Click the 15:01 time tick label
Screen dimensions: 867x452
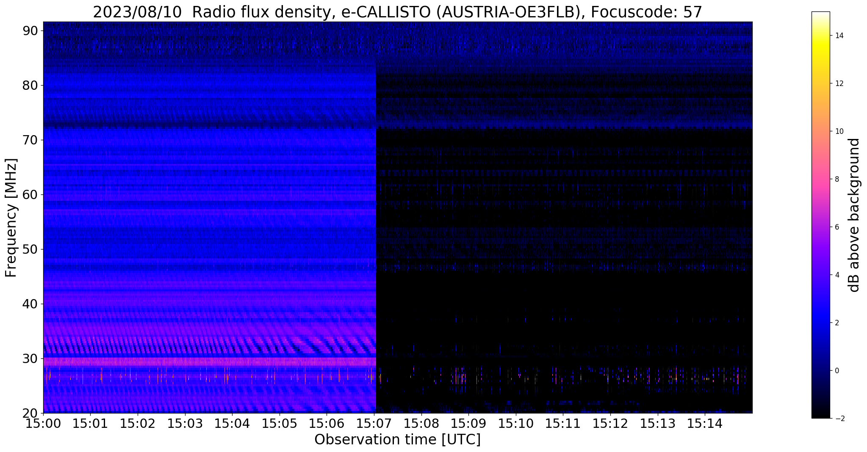tap(90, 423)
